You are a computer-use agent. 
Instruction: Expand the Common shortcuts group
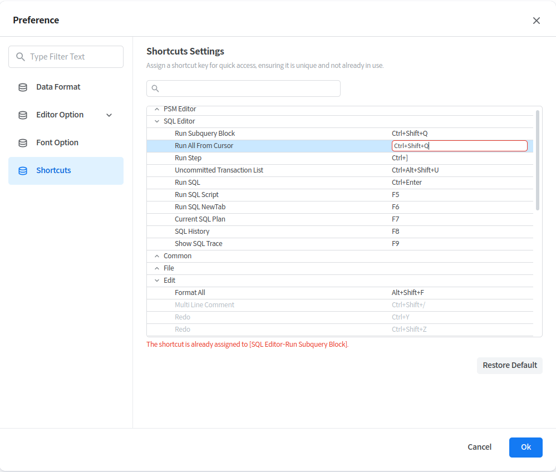tap(156, 256)
